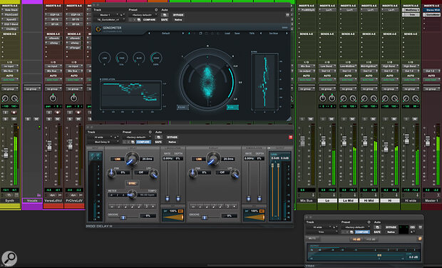The width and height of the screenshot is (442, 268).
Task: Click Load in GonioMeter toolbar
Action: pos(227,33)
